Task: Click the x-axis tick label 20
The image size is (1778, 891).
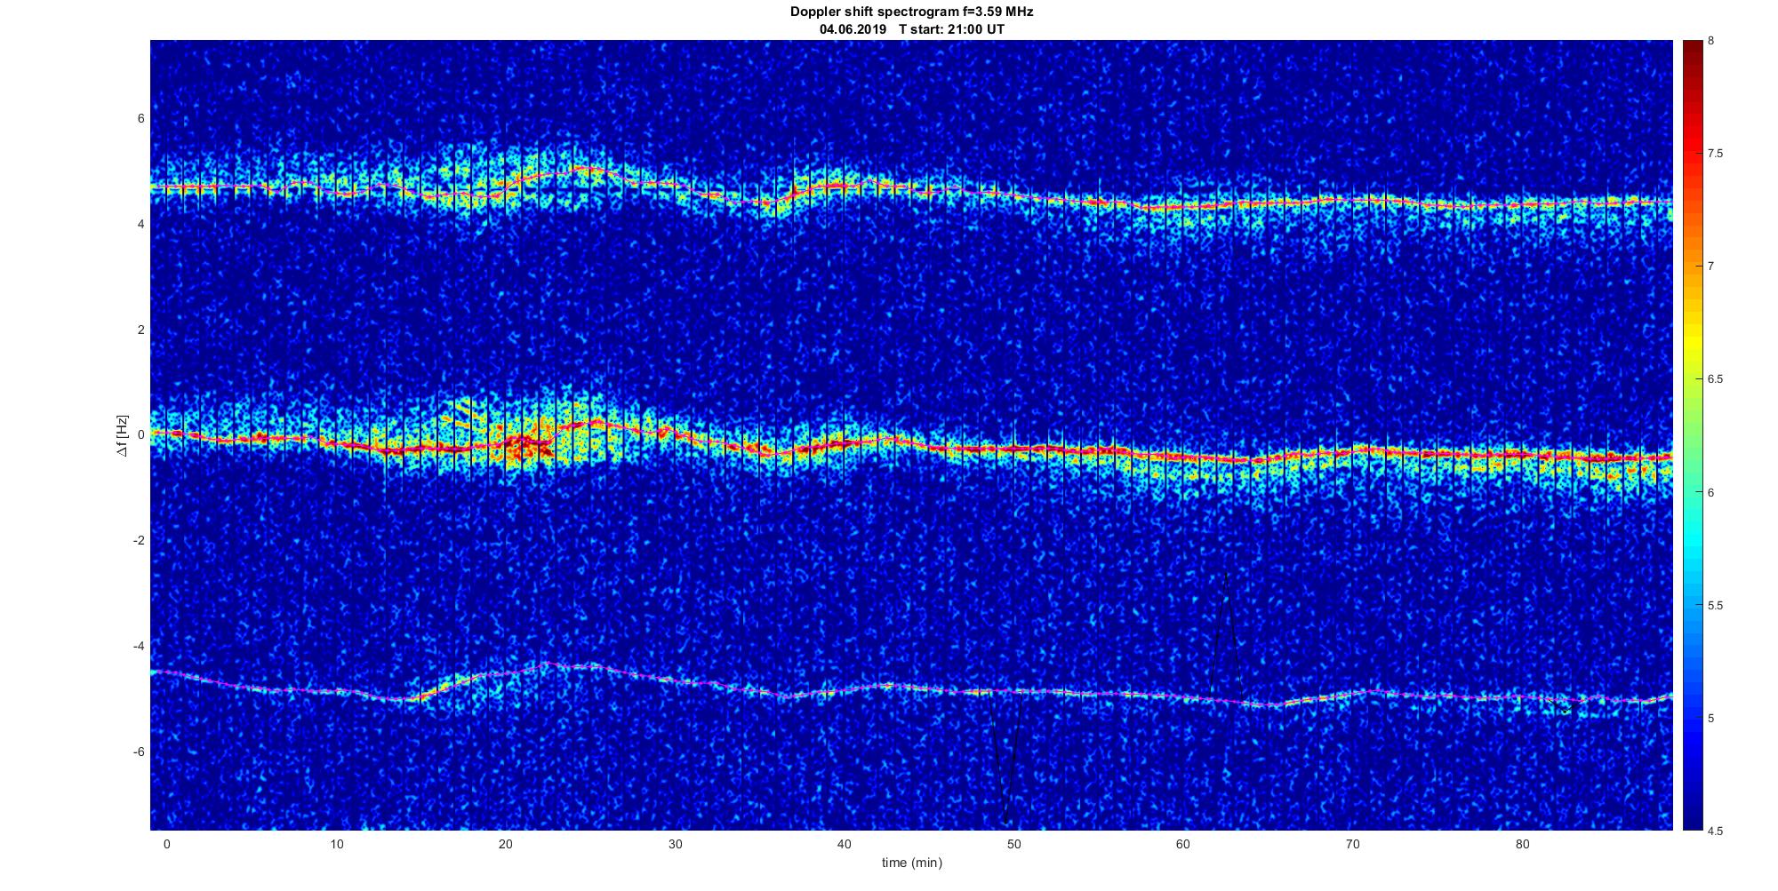Action: [x=505, y=844]
